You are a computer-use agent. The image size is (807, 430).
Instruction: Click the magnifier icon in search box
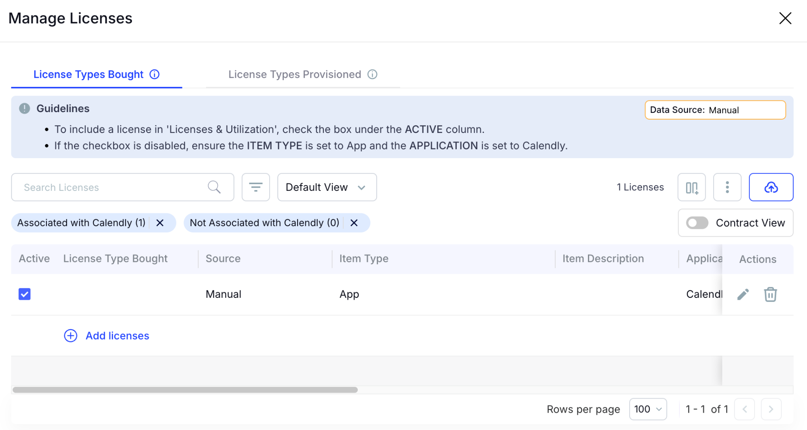tap(214, 187)
